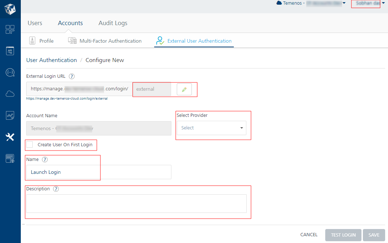Switch to the Audit Logs tab
The height and width of the screenshot is (243, 388).
pyautogui.click(x=113, y=23)
